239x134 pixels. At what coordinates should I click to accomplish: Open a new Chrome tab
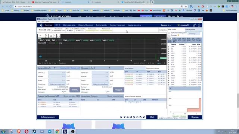pyautogui.click(x=152, y=2)
